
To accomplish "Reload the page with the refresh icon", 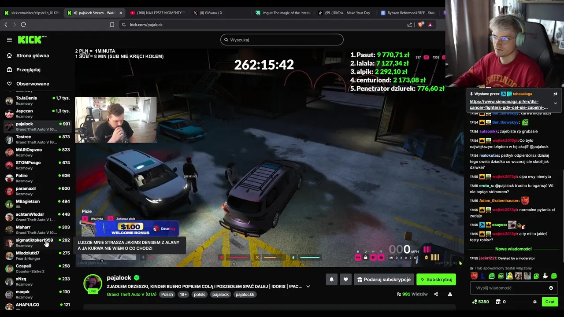I will point(23,25).
